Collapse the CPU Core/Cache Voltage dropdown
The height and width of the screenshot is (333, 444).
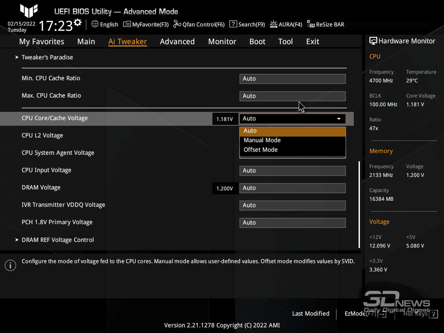(x=293, y=119)
